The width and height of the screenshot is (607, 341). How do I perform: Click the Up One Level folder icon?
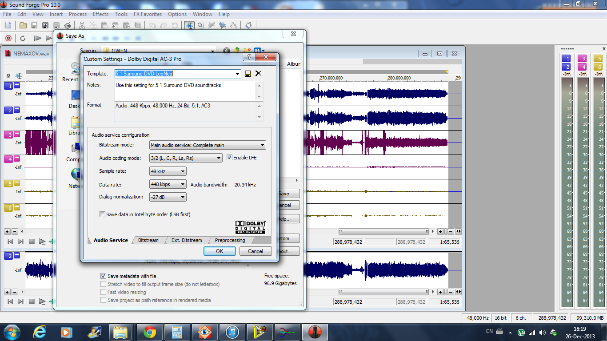click(x=237, y=51)
